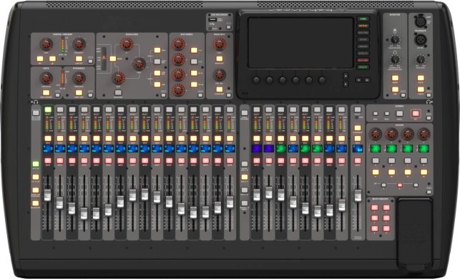Viewport: 460px width, 279px height.
Task: Toggle Mute Group 1 button
Action: [375, 207]
